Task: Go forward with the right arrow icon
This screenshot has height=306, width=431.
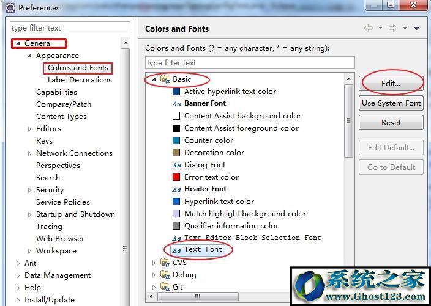Action: (x=393, y=28)
